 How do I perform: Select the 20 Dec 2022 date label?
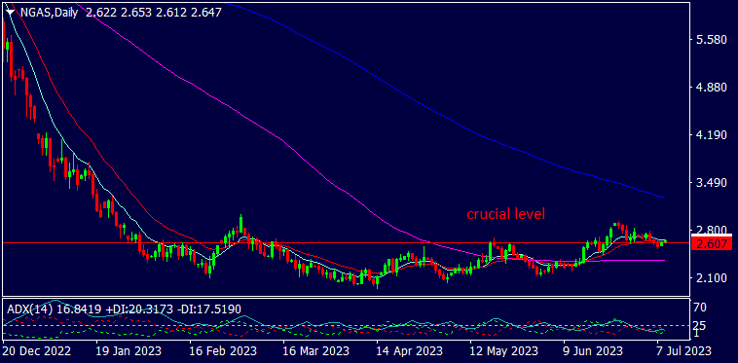pos(36,351)
